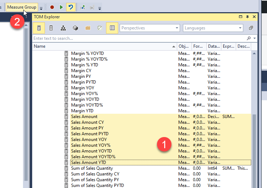This screenshot has width=267, height=188.
Task: Click the show hidden objects icon
Action: point(100,28)
